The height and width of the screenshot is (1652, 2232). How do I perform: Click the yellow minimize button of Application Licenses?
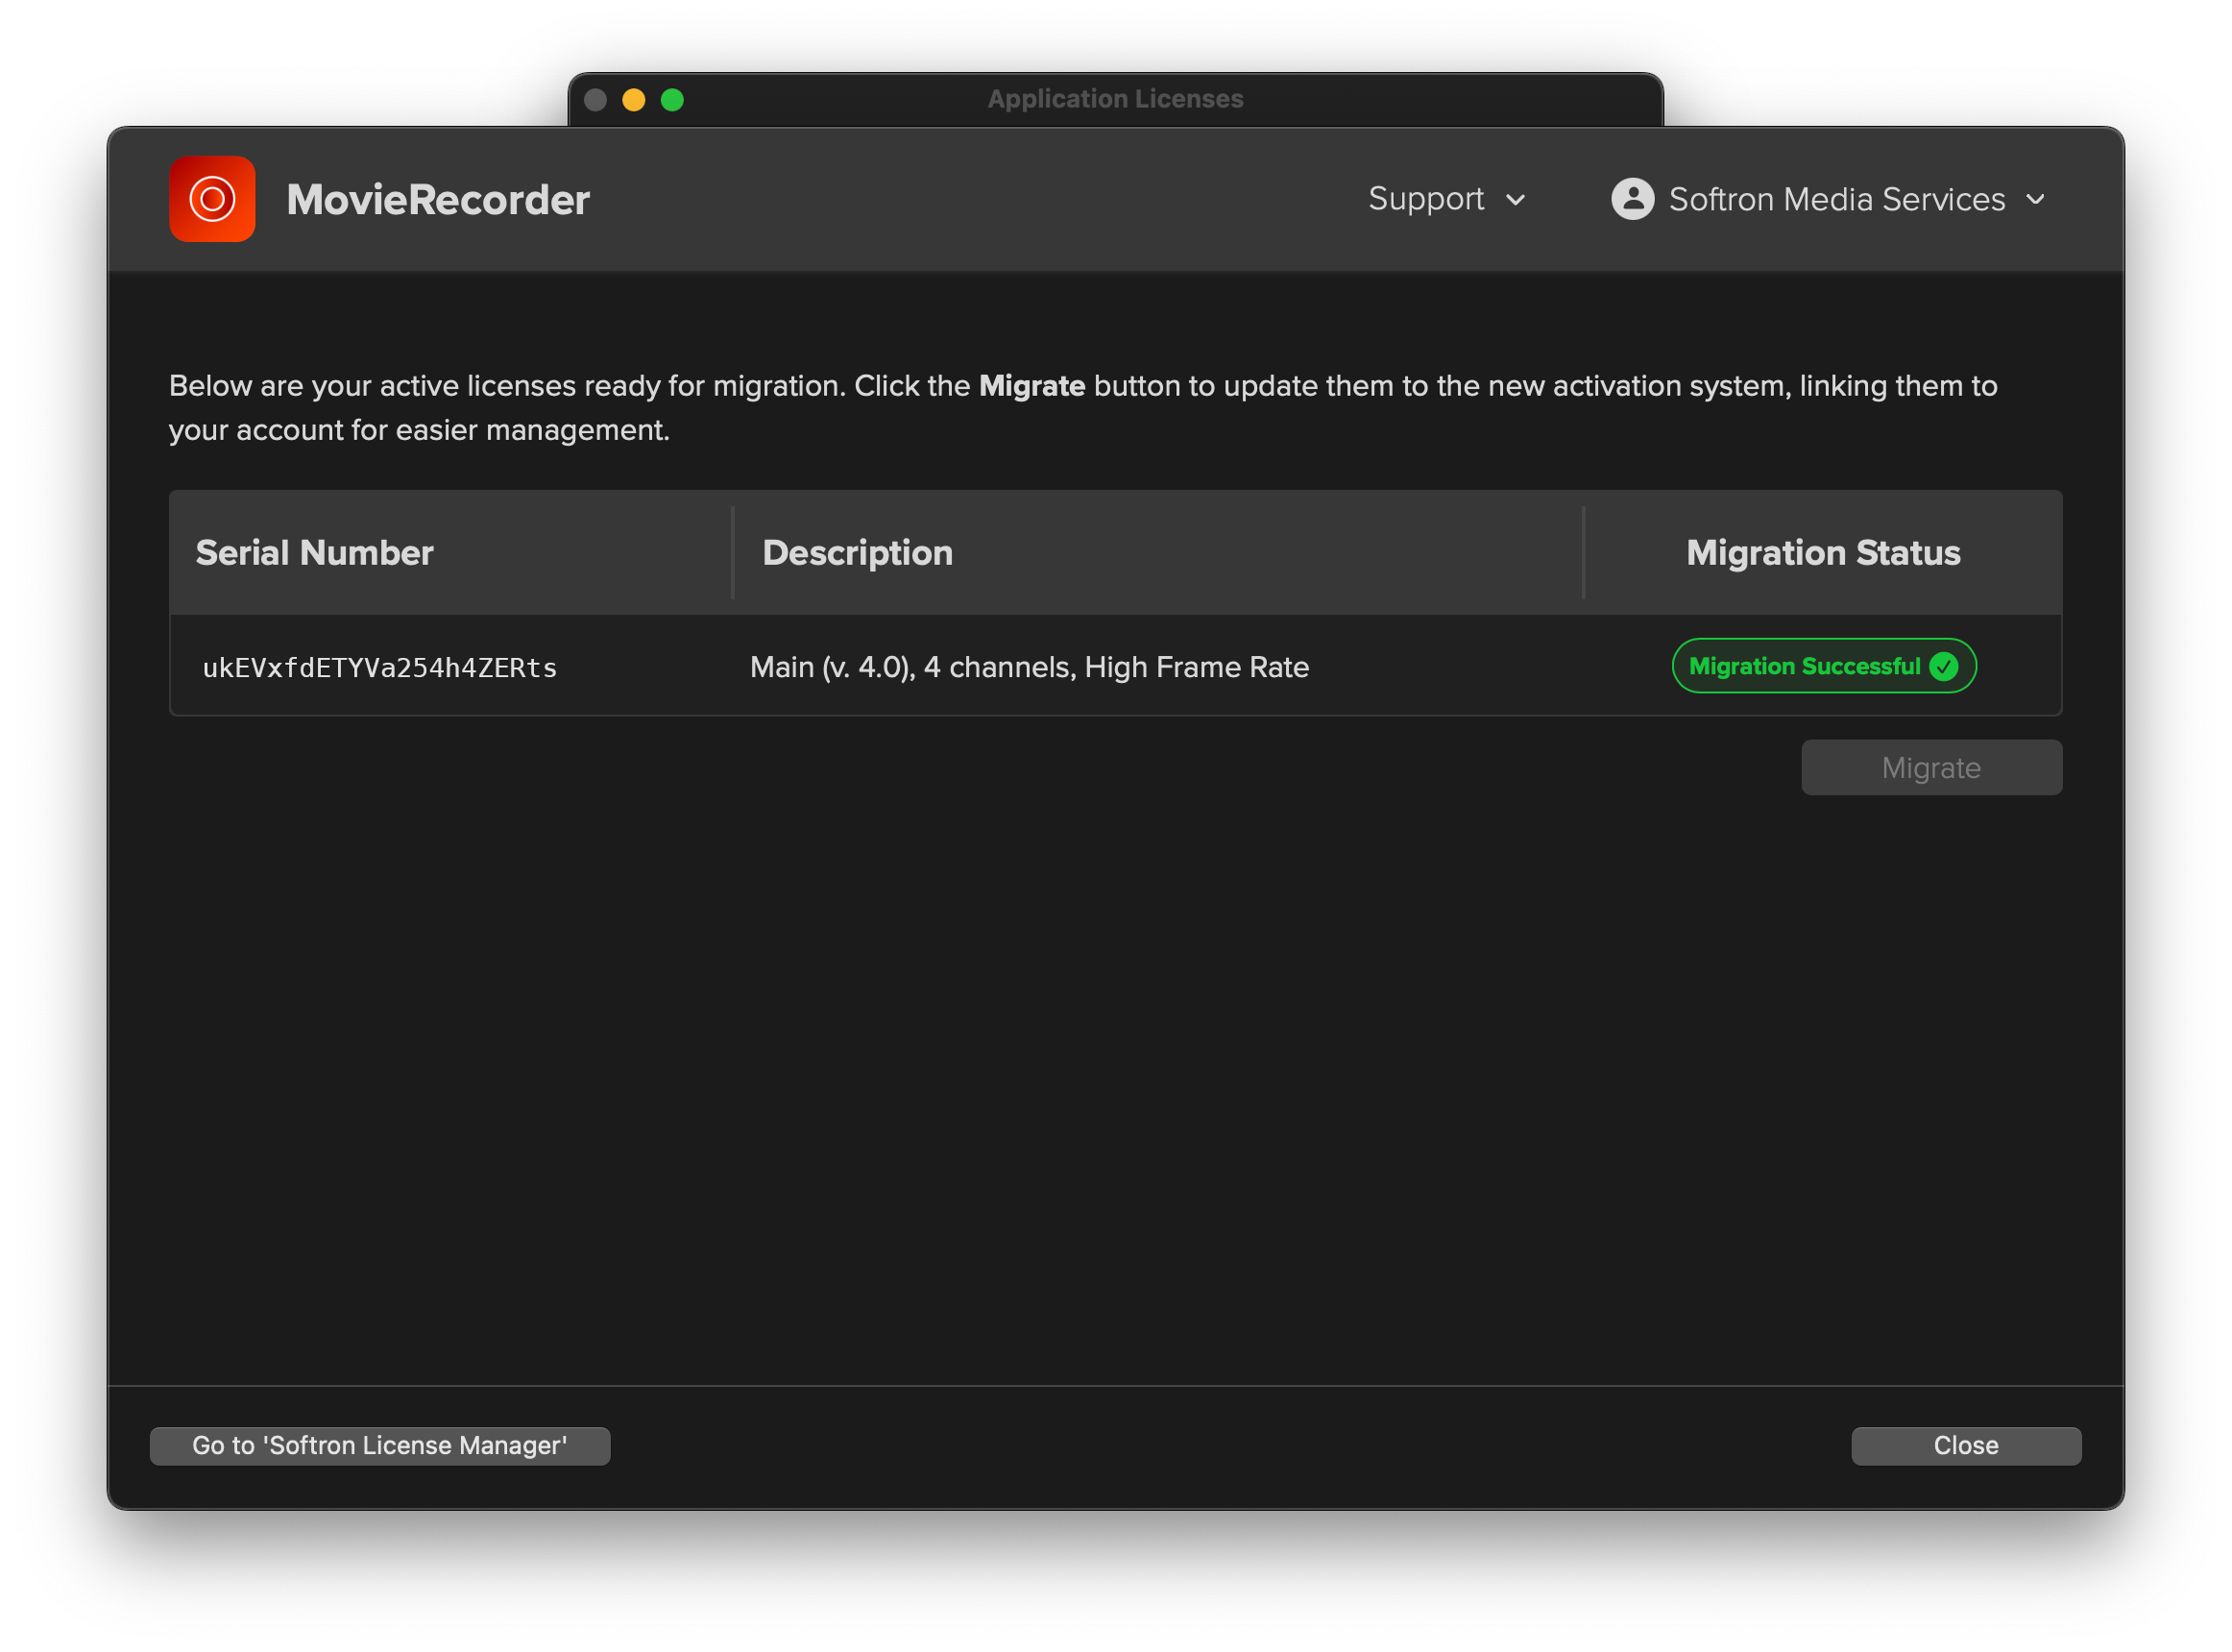click(634, 100)
